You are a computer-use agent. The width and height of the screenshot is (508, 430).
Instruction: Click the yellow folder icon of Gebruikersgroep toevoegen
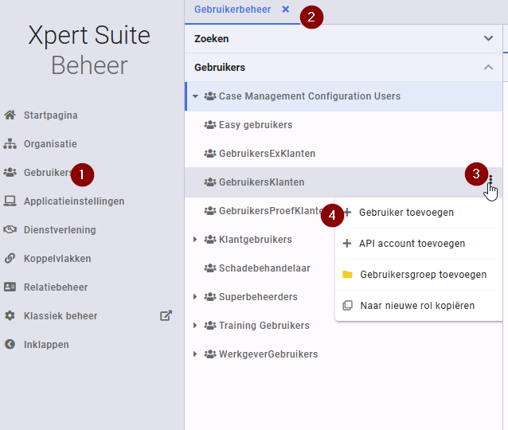pos(347,275)
